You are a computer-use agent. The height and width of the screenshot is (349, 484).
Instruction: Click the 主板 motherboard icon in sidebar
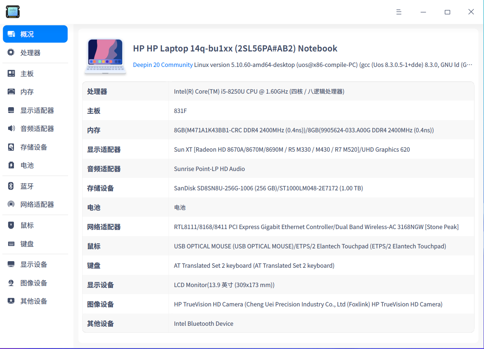11,74
